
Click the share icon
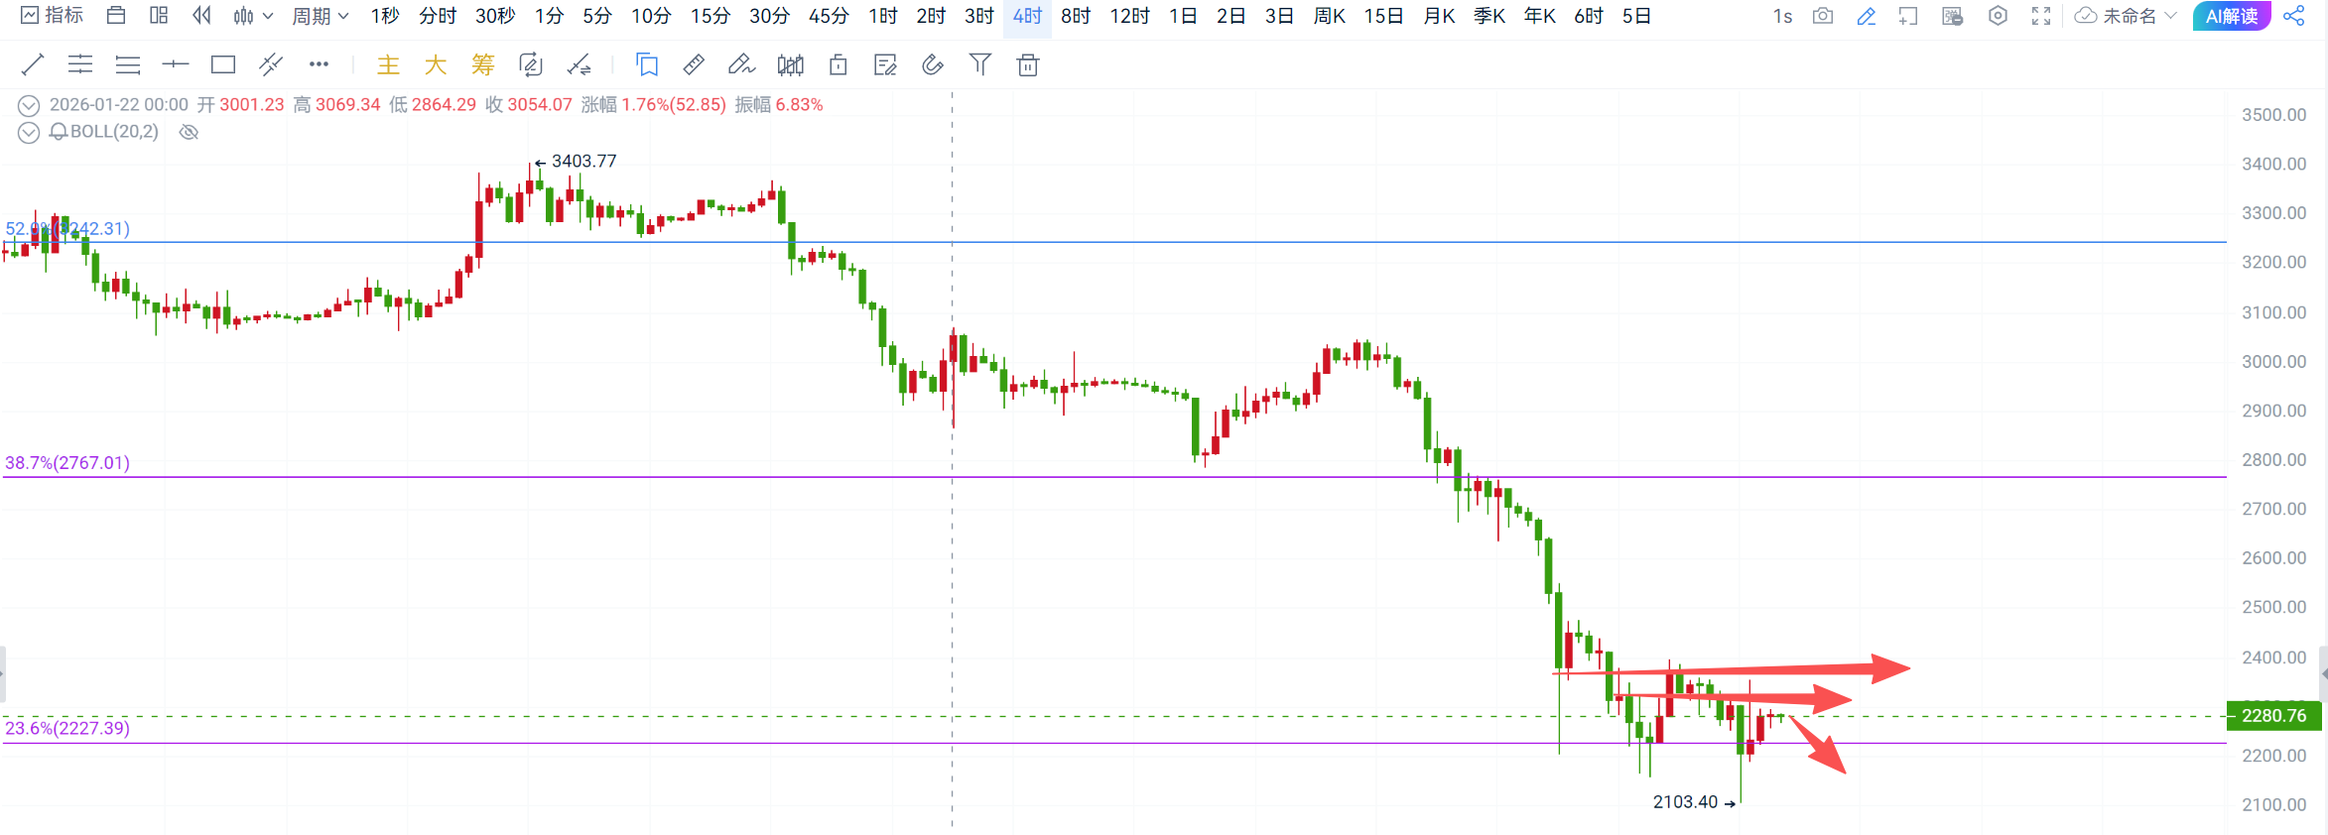pyautogui.click(x=2294, y=16)
